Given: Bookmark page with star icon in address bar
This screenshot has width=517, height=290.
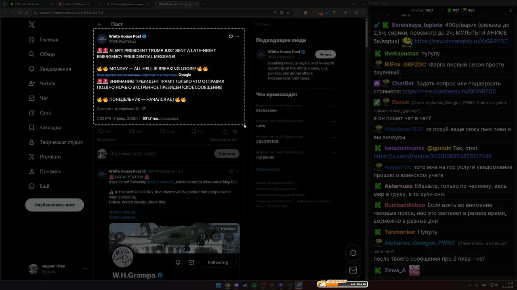Looking at the screenshot, I should (x=288, y=12).
